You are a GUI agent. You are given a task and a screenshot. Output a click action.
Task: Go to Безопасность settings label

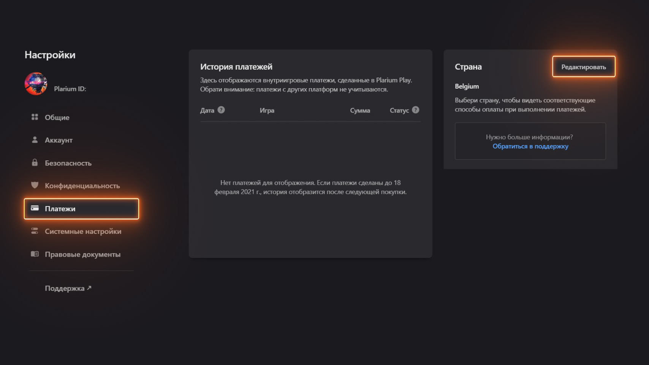(68, 163)
